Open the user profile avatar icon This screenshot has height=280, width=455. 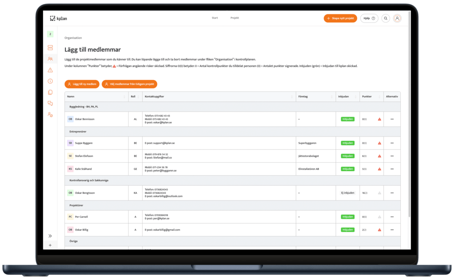point(397,18)
